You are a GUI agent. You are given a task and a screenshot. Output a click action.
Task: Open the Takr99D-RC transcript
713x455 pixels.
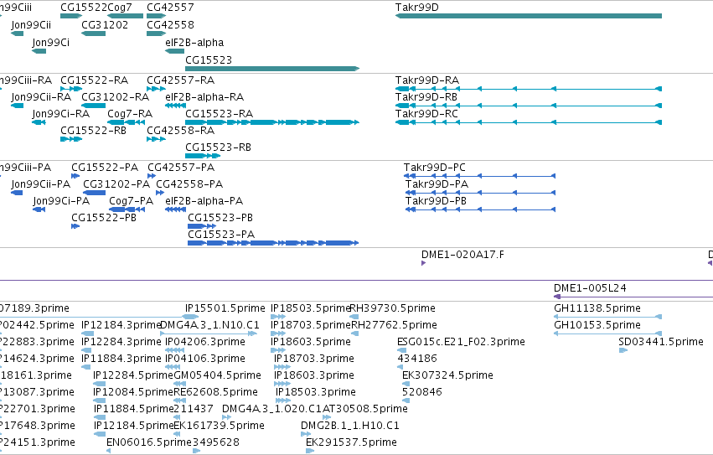pyautogui.click(x=529, y=122)
